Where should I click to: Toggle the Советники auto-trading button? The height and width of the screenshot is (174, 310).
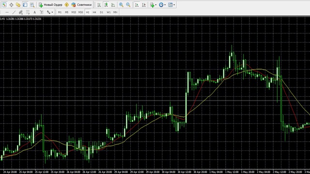(81, 5)
